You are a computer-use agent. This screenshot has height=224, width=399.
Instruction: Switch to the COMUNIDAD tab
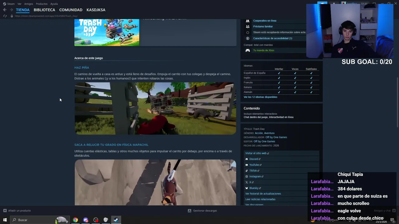tap(71, 10)
